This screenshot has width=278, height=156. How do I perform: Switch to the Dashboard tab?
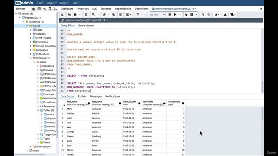point(67,9)
